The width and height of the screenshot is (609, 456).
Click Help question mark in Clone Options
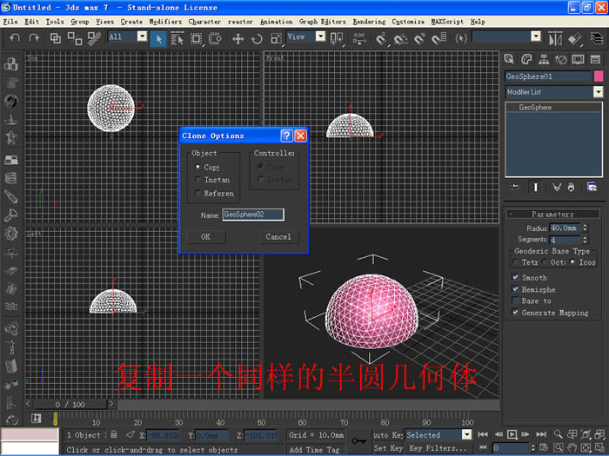(286, 135)
